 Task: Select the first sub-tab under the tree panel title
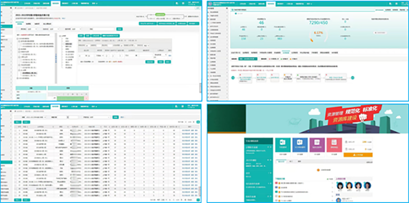pos(19,24)
